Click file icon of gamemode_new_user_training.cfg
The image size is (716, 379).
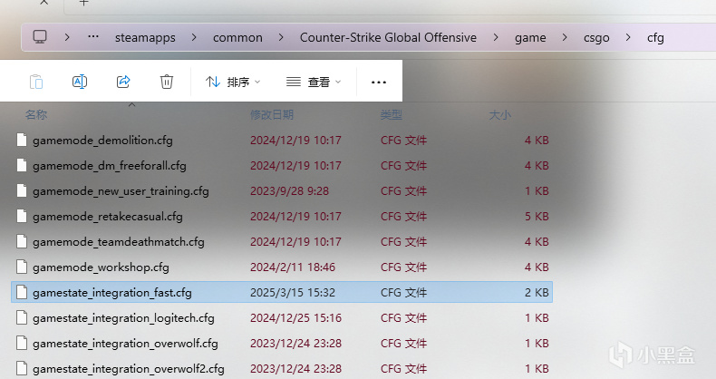coord(22,190)
